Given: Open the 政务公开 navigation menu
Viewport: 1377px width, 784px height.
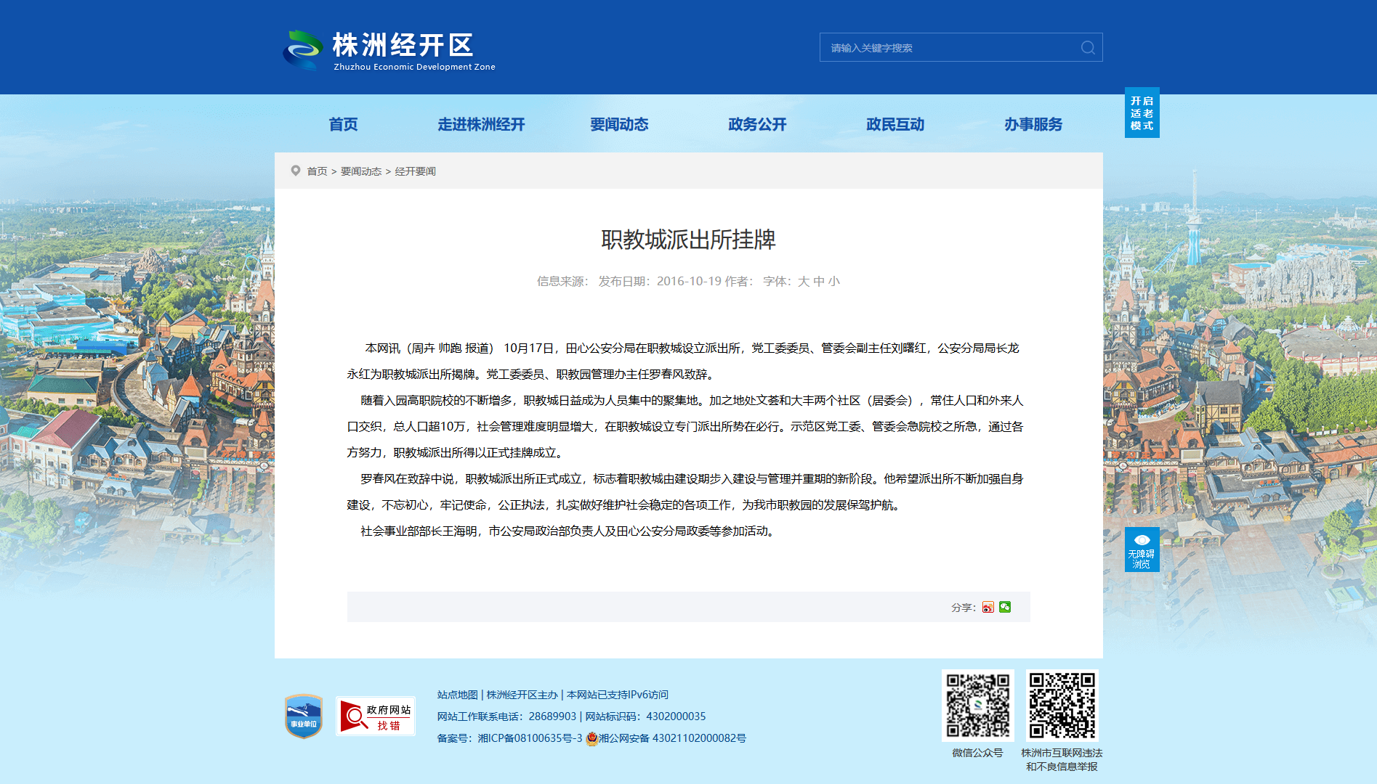Looking at the screenshot, I should (757, 124).
